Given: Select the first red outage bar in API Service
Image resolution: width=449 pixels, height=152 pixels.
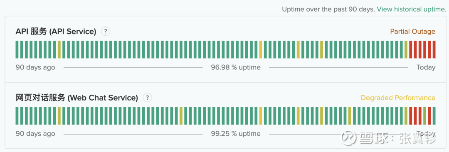Looking at the screenshot, I should tap(411, 49).
